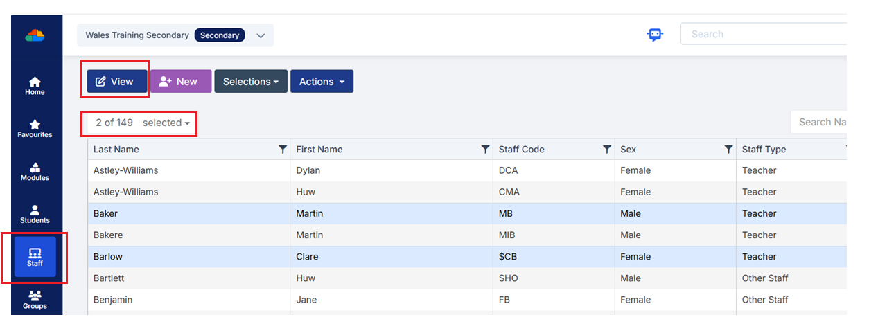
Task: Open the chatbot assistant icon
Action: pos(655,35)
